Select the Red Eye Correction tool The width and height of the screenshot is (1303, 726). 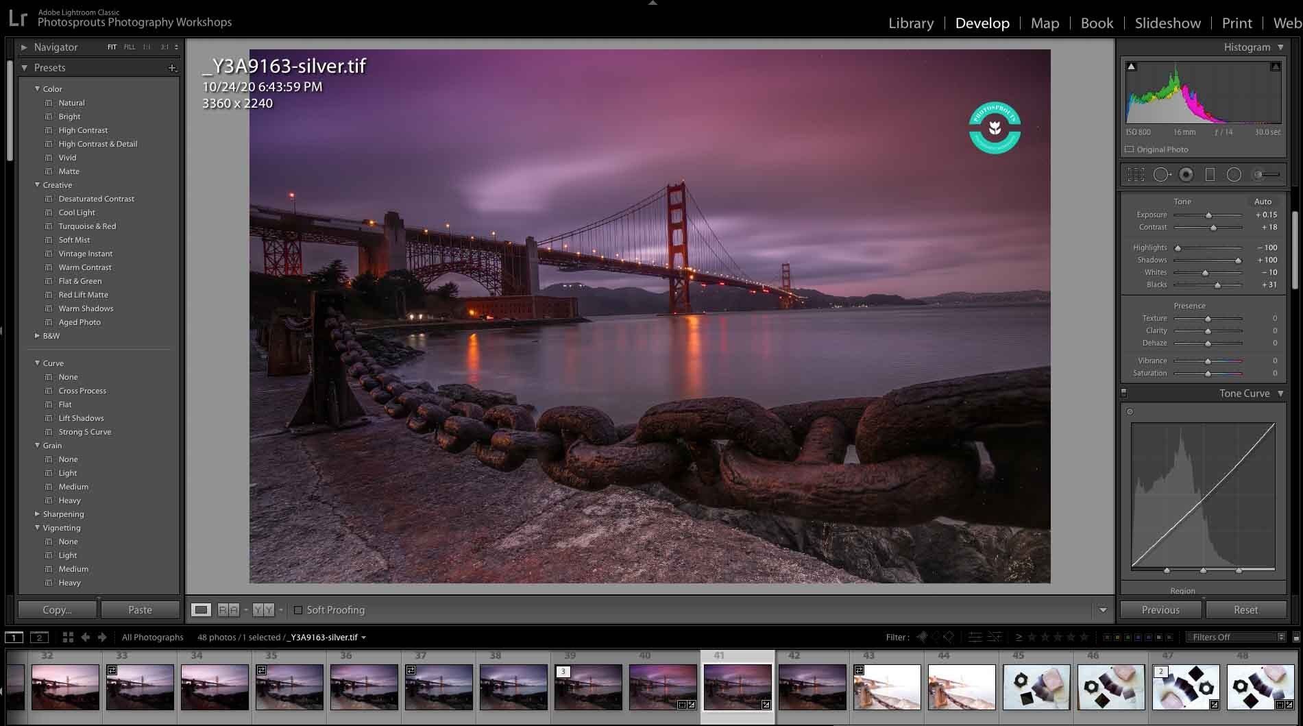pyautogui.click(x=1186, y=175)
